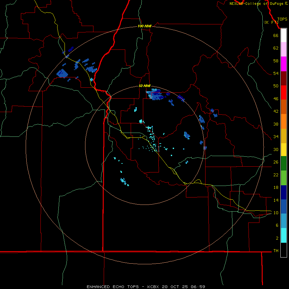The height and width of the screenshot is (289, 289).
Task: Click the '[K FT]' units label
Action: pos(271,22)
